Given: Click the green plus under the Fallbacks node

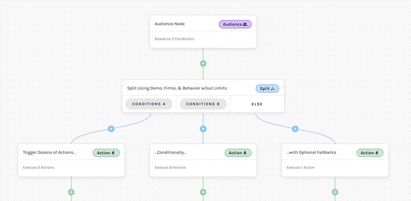Looking at the screenshot, I should click(335, 192).
